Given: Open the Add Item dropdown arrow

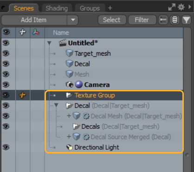Looking at the screenshot, I should (x=73, y=20).
